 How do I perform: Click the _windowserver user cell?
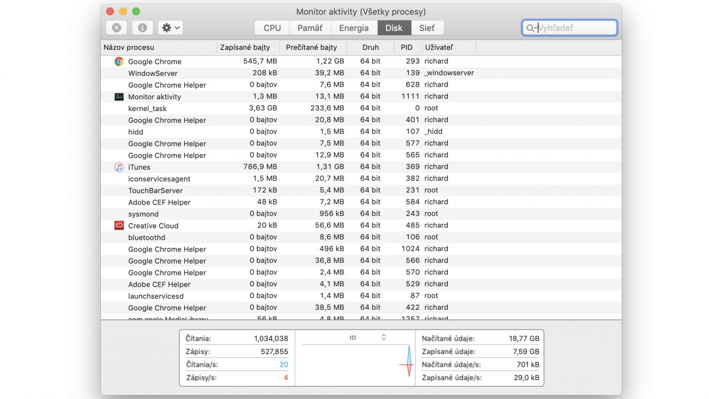[449, 73]
